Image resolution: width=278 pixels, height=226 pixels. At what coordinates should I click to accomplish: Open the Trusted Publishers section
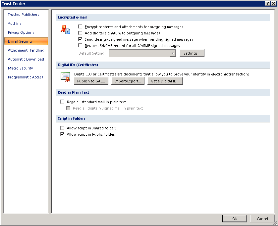(x=24, y=15)
